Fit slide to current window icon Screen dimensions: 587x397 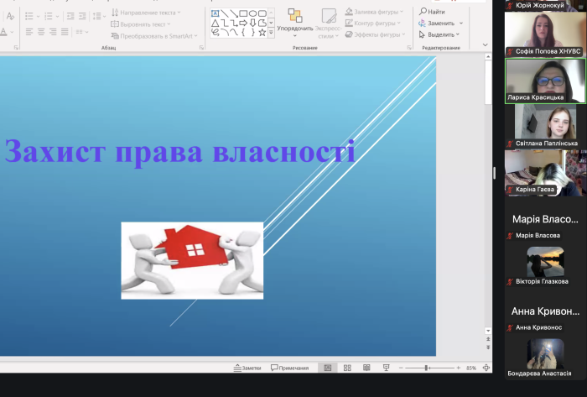coord(485,368)
